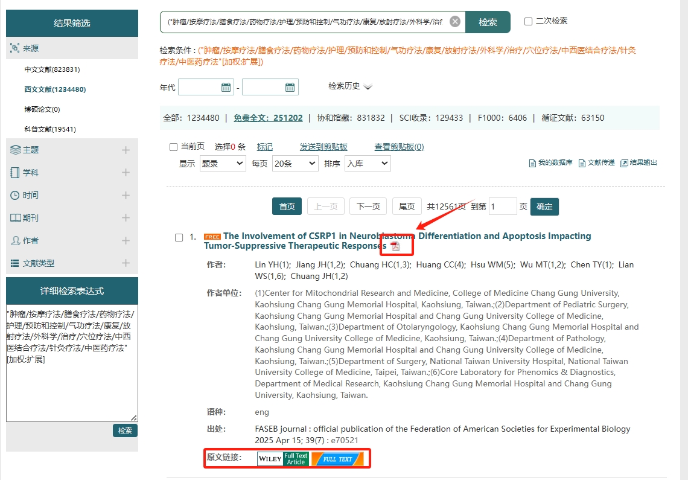Go to 下一页 next page
The width and height of the screenshot is (688, 480).
(x=368, y=206)
